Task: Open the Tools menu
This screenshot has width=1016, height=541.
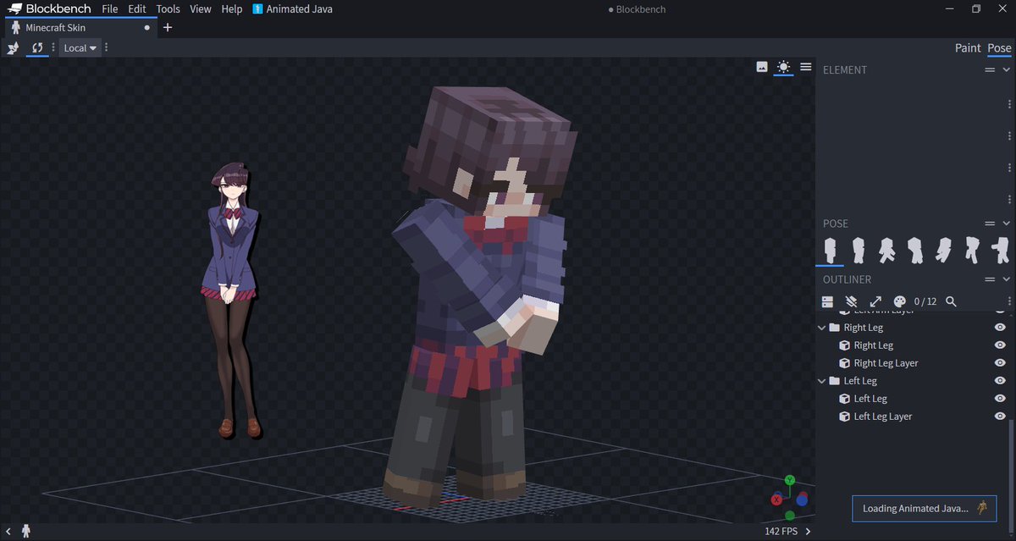Action: click(x=168, y=9)
